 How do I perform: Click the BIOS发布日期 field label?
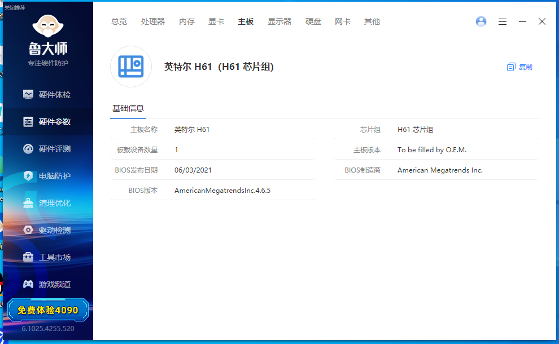tap(136, 170)
